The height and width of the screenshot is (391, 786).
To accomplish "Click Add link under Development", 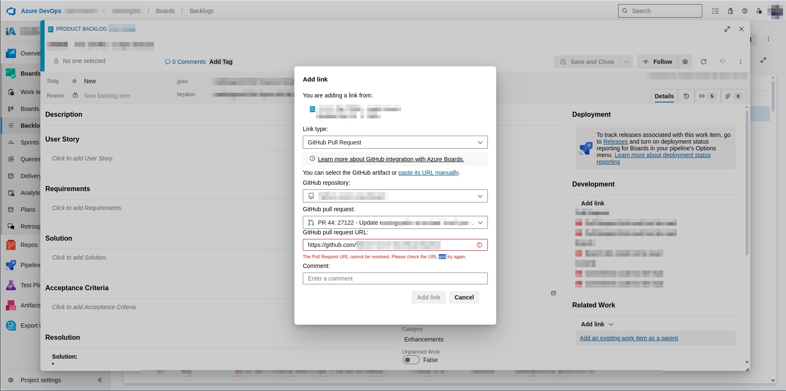I will [x=593, y=203].
